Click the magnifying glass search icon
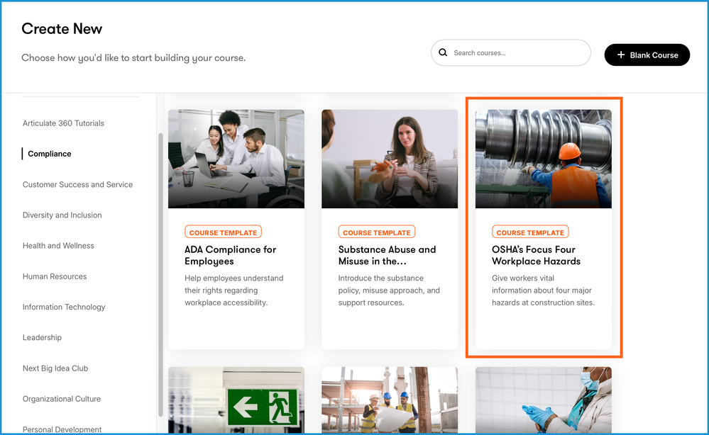 [444, 53]
